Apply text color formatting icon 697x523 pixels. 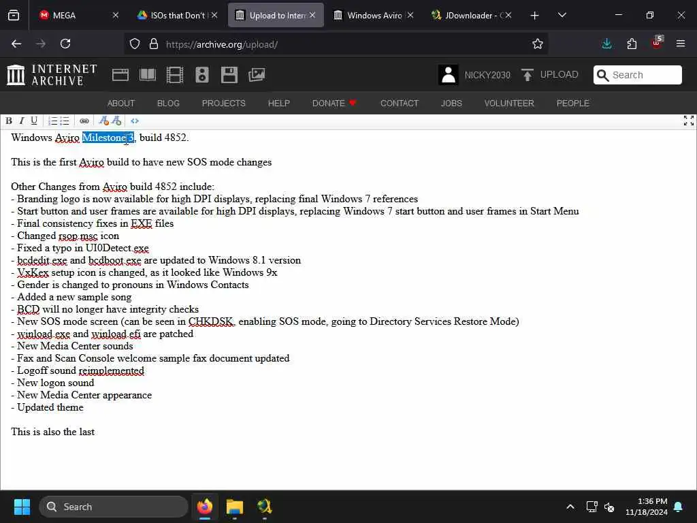103,121
